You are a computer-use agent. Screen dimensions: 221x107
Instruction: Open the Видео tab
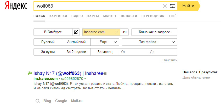point(77,16)
